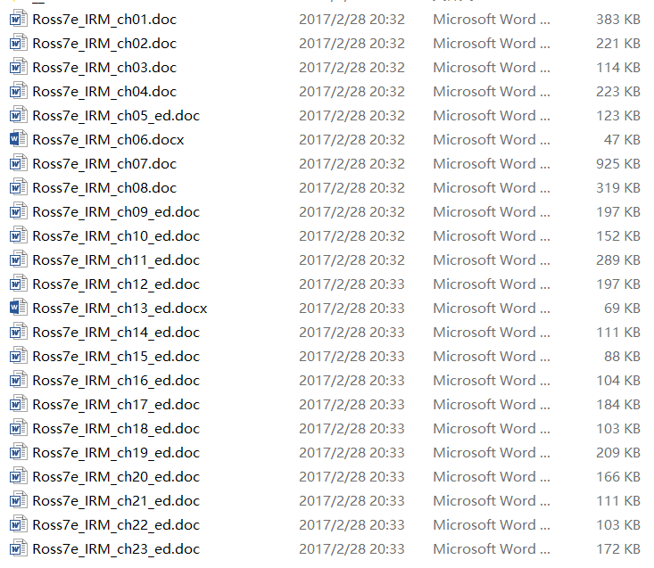Click the file name Ross7e_IRM_ch06.docx
This screenshot has height=568, width=654.
108,140
